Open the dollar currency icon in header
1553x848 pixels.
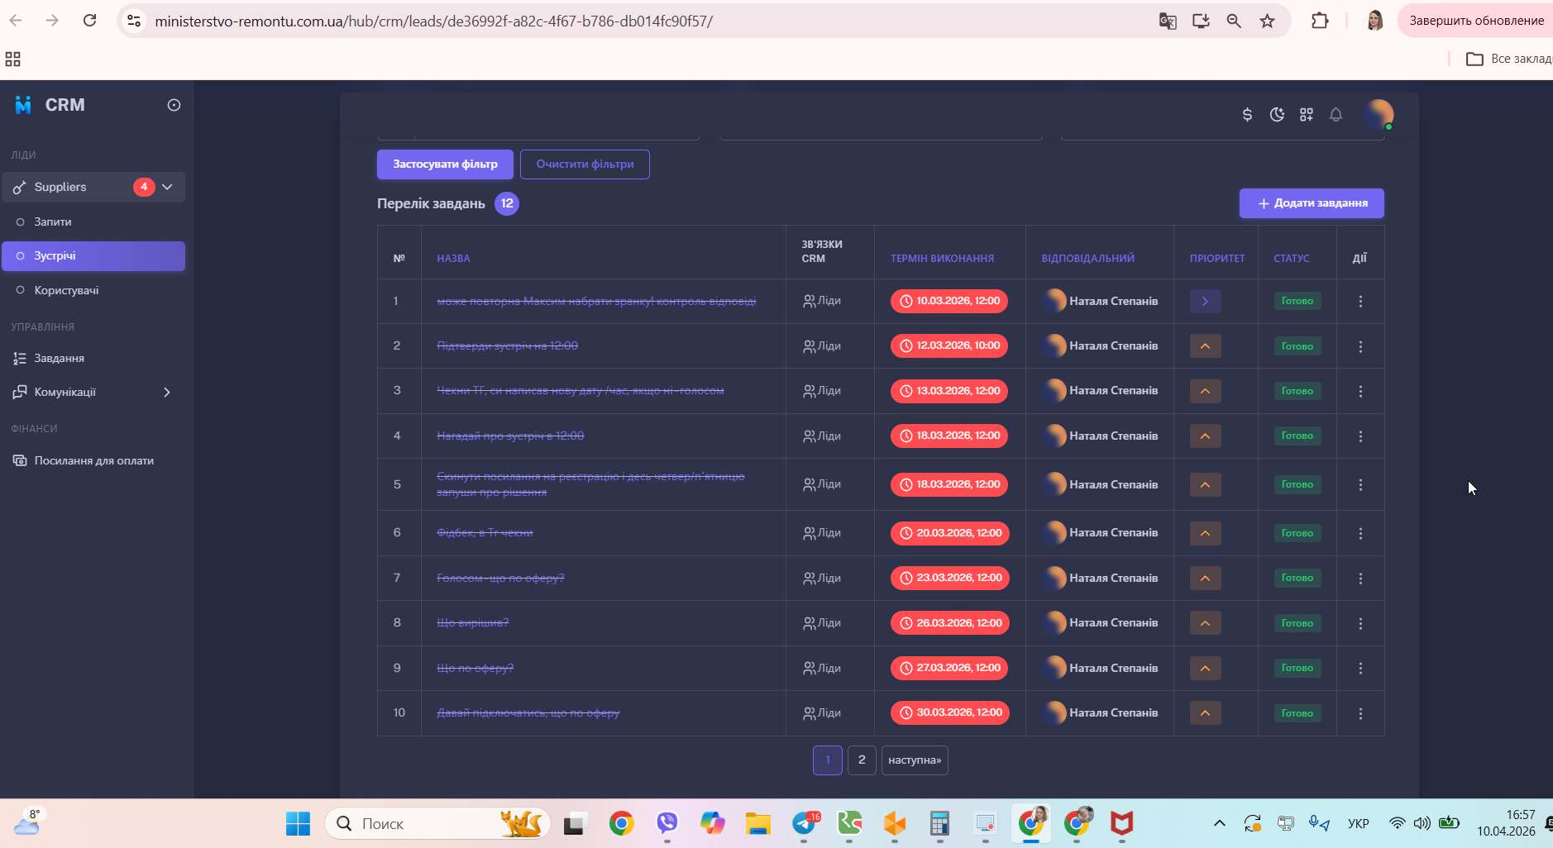click(1247, 115)
